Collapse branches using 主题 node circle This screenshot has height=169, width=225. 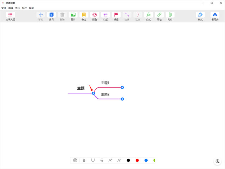[x=94, y=93]
